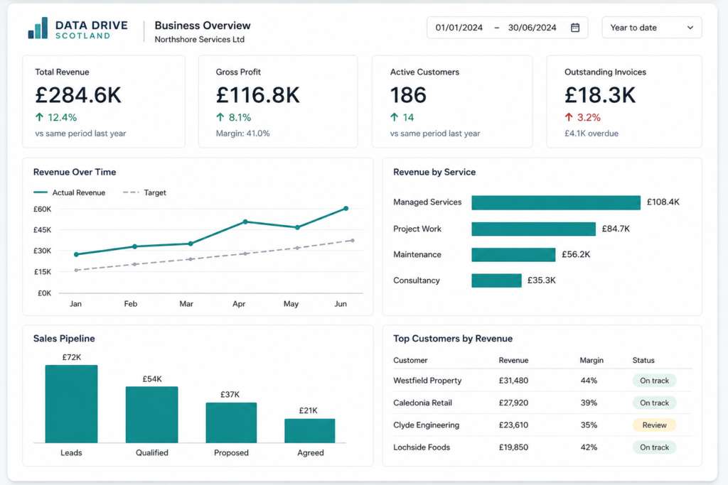This screenshot has height=485, width=728.
Task: Click the £35.3K value label
Action: point(541,280)
